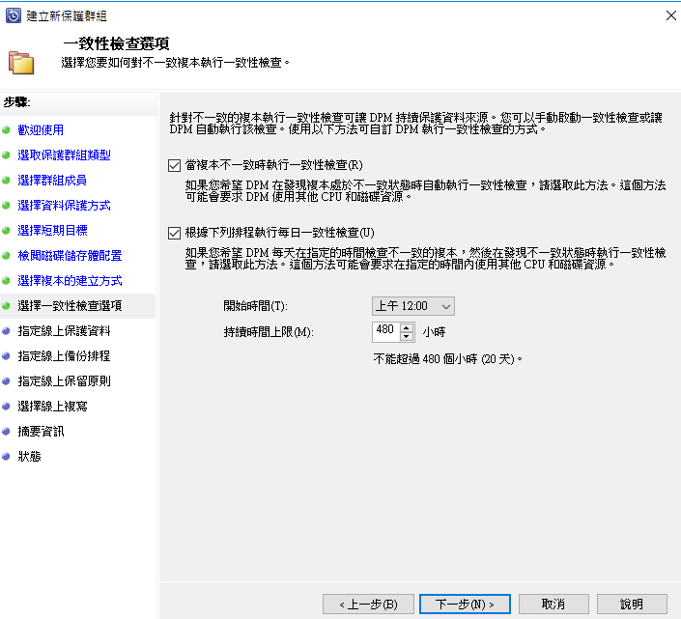Screen dimensions: 681x619
Task: Click the blue bullet beside 選擇線上複寫
Action: (6, 407)
